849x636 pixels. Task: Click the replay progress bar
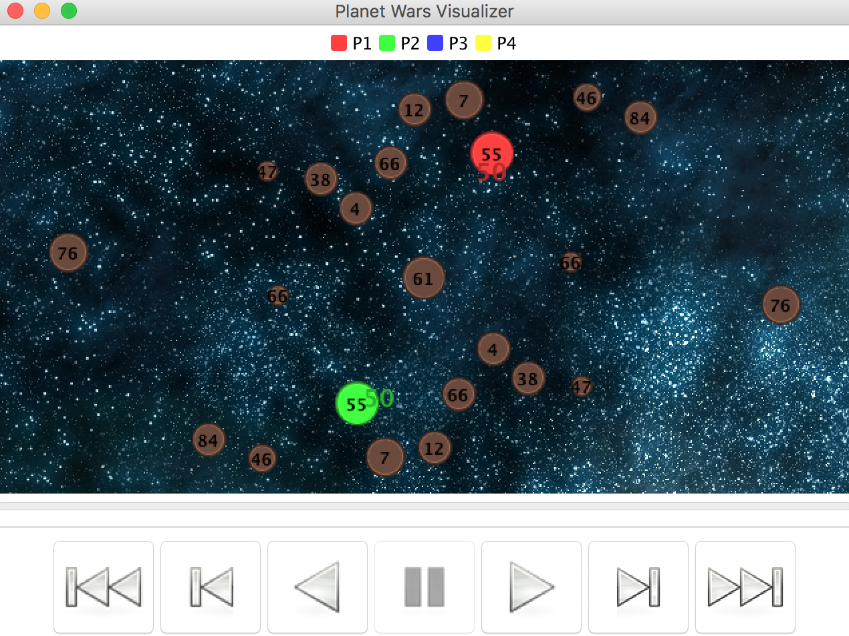coord(424,506)
